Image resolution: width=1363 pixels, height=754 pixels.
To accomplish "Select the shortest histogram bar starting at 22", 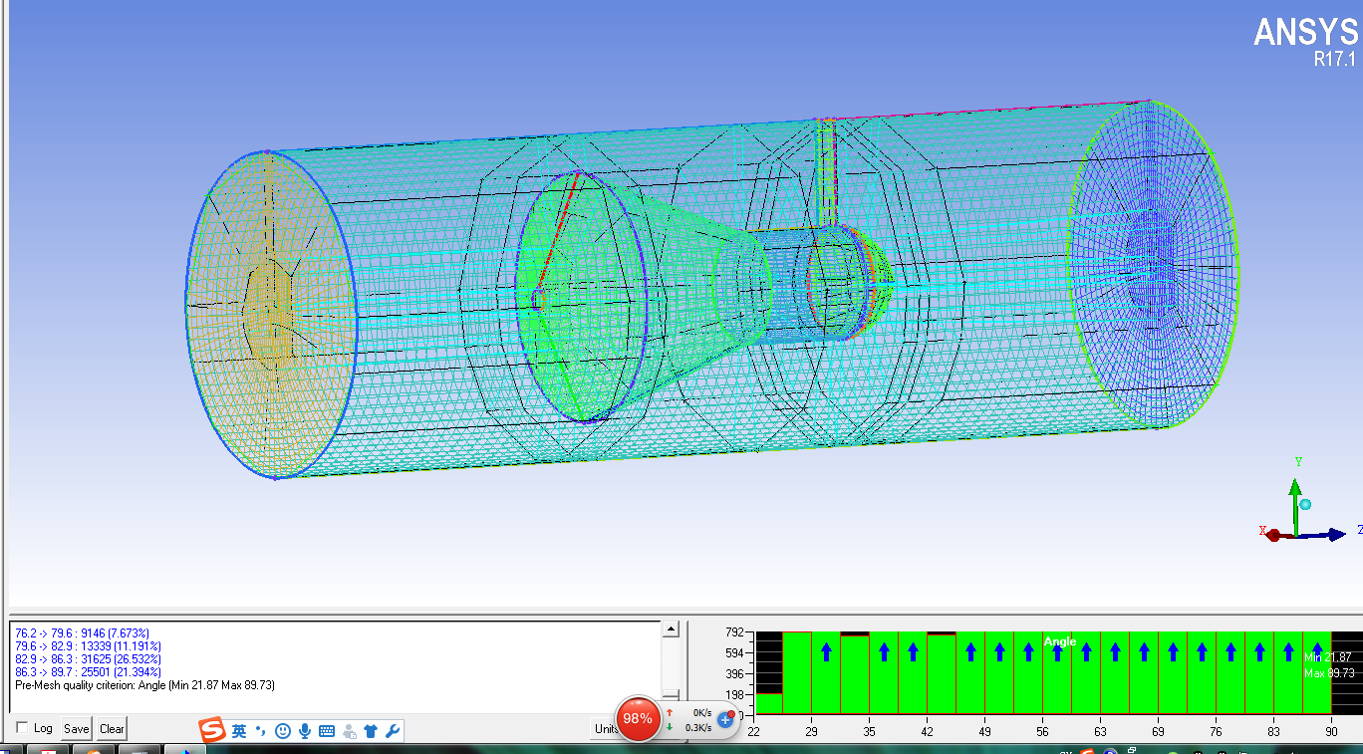I will [768, 703].
